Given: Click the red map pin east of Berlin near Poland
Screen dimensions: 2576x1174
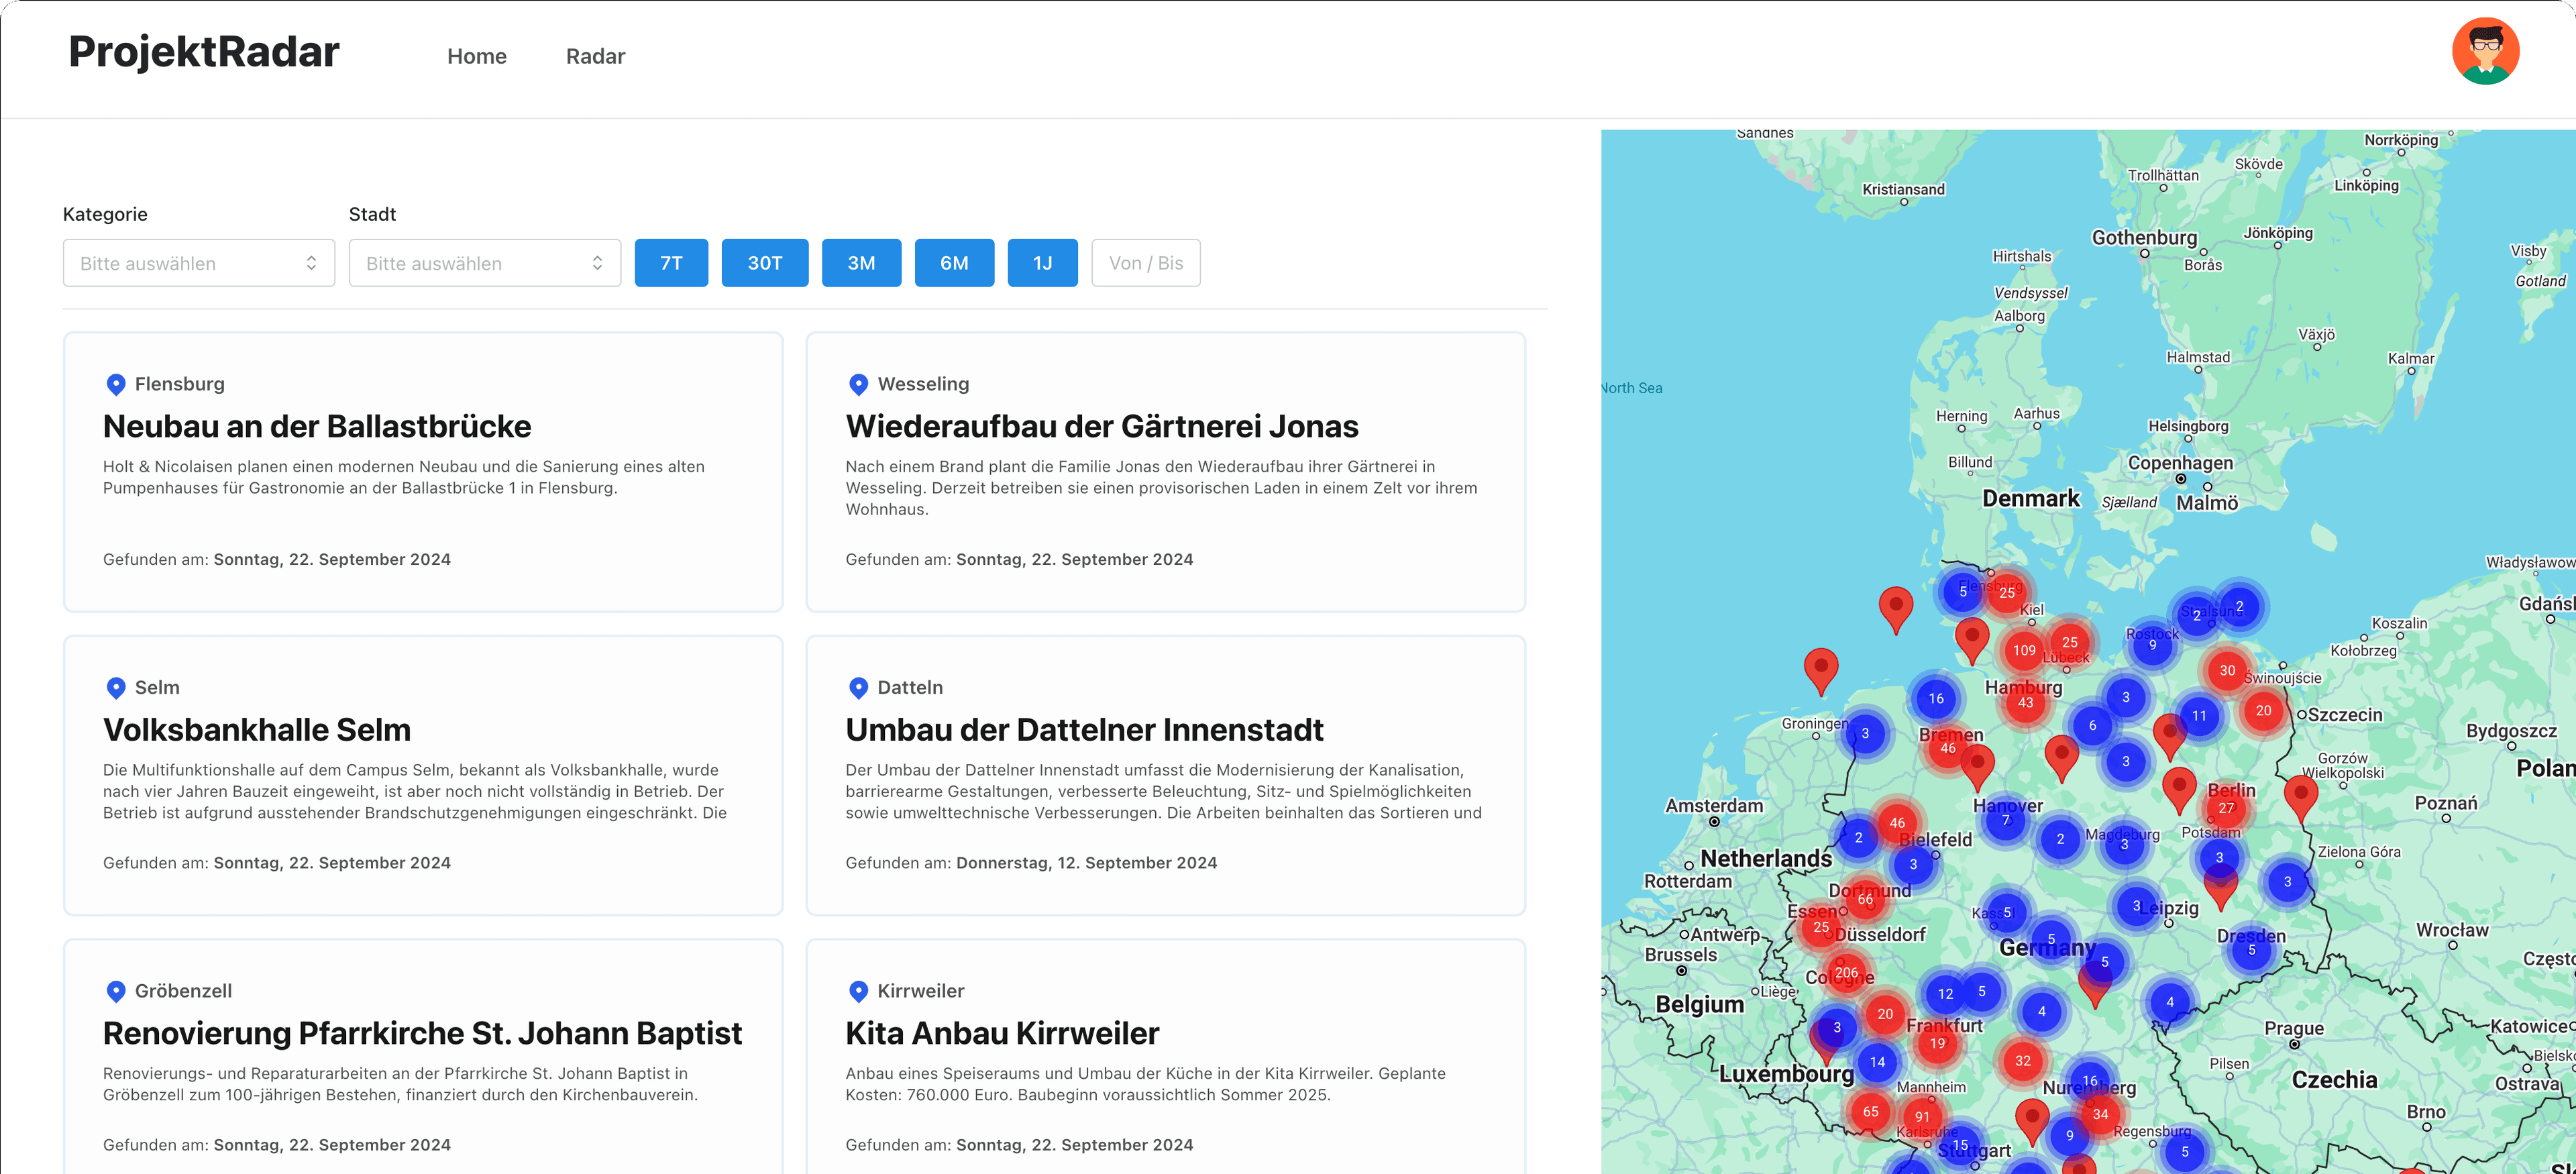Looking at the screenshot, I should point(2301,798).
